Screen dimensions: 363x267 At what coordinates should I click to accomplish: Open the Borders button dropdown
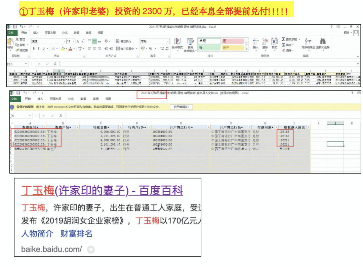[x=57, y=49]
